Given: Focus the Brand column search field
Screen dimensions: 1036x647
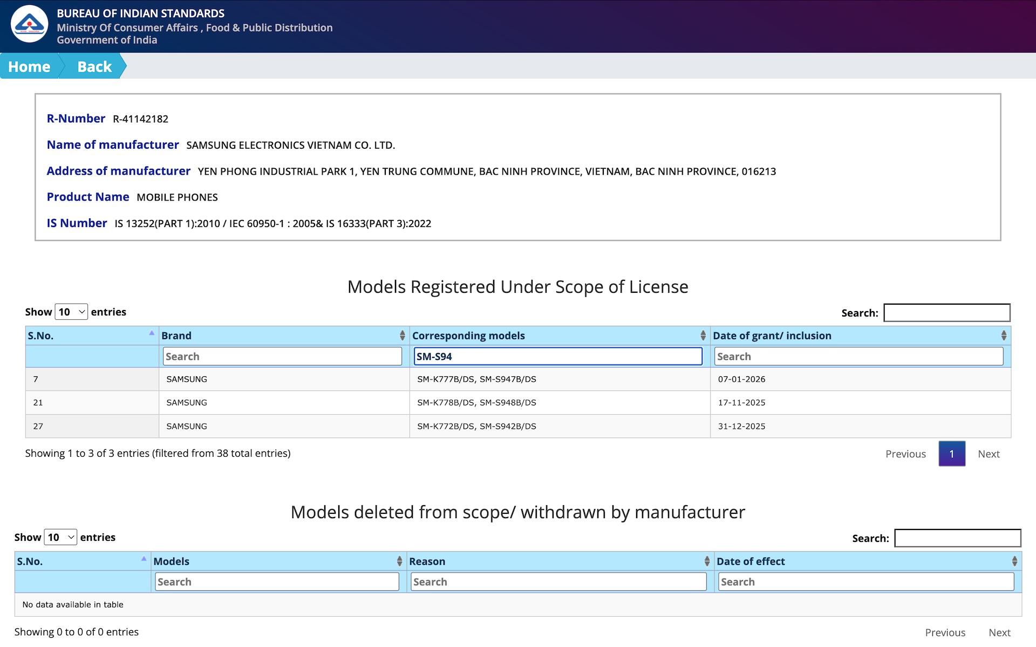Looking at the screenshot, I should point(282,356).
